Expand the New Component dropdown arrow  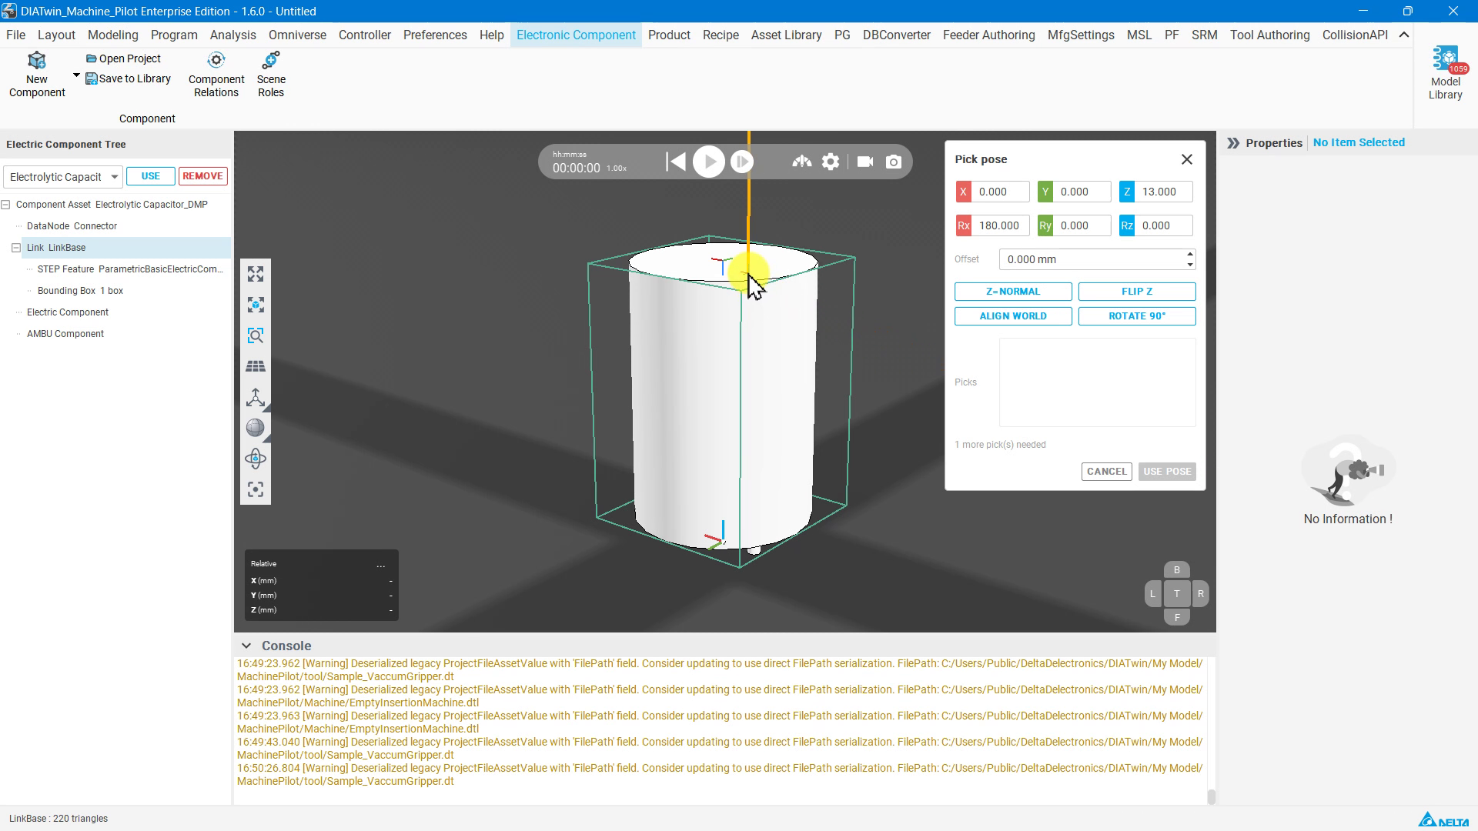(x=76, y=75)
